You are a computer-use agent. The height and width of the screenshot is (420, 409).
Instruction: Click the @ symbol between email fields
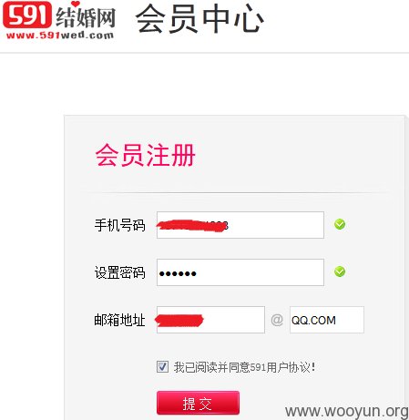point(277,320)
